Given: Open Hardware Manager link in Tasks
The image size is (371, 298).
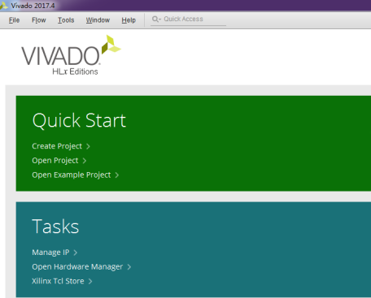Looking at the screenshot, I should tap(77, 266).
